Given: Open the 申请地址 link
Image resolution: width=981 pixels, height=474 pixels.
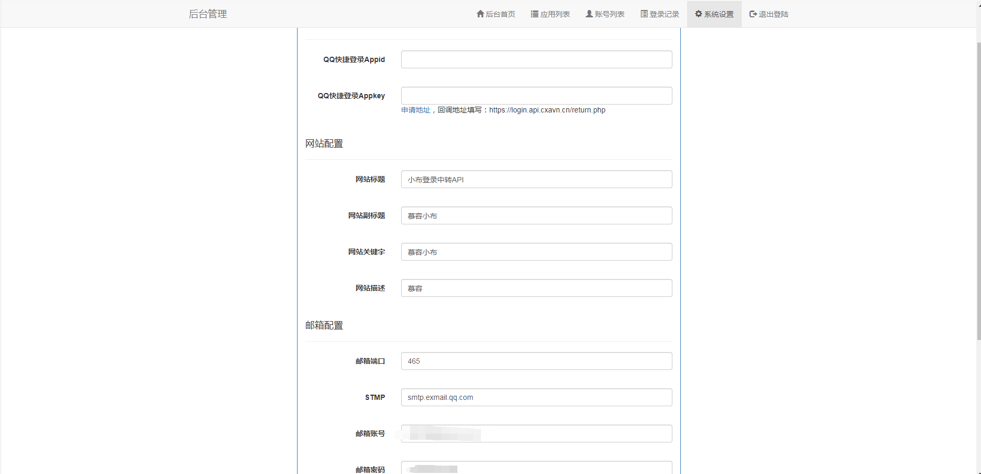Looking at the screenshot, I should pyautogui.click(x=415, y=110).
